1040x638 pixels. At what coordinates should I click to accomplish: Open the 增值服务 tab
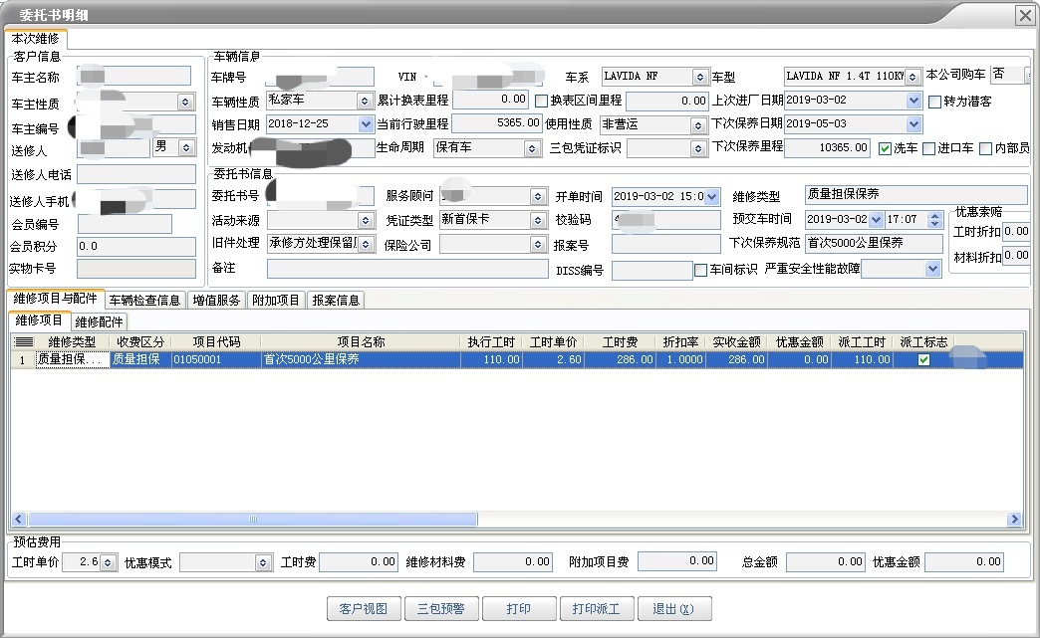point(215,299)
